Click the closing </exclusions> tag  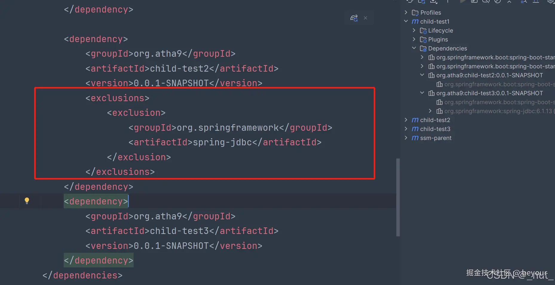coord(120,172)
